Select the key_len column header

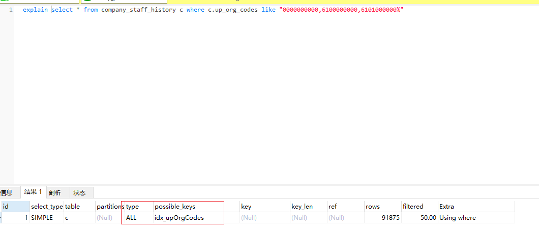click(x=308, y=207)
